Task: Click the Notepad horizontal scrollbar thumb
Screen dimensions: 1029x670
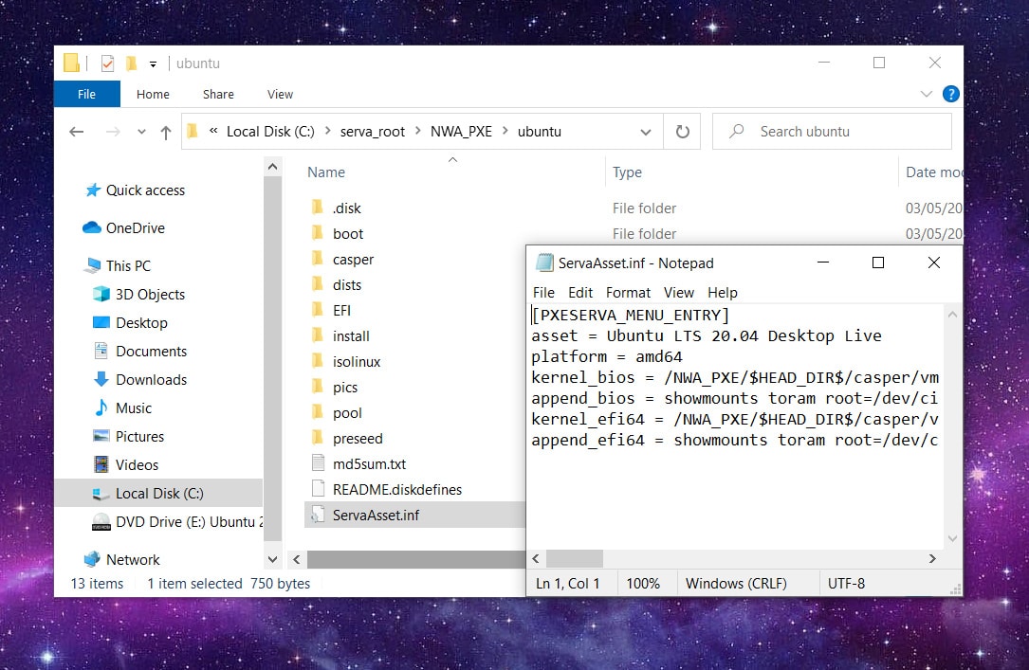Action: [x=574, y=558]
